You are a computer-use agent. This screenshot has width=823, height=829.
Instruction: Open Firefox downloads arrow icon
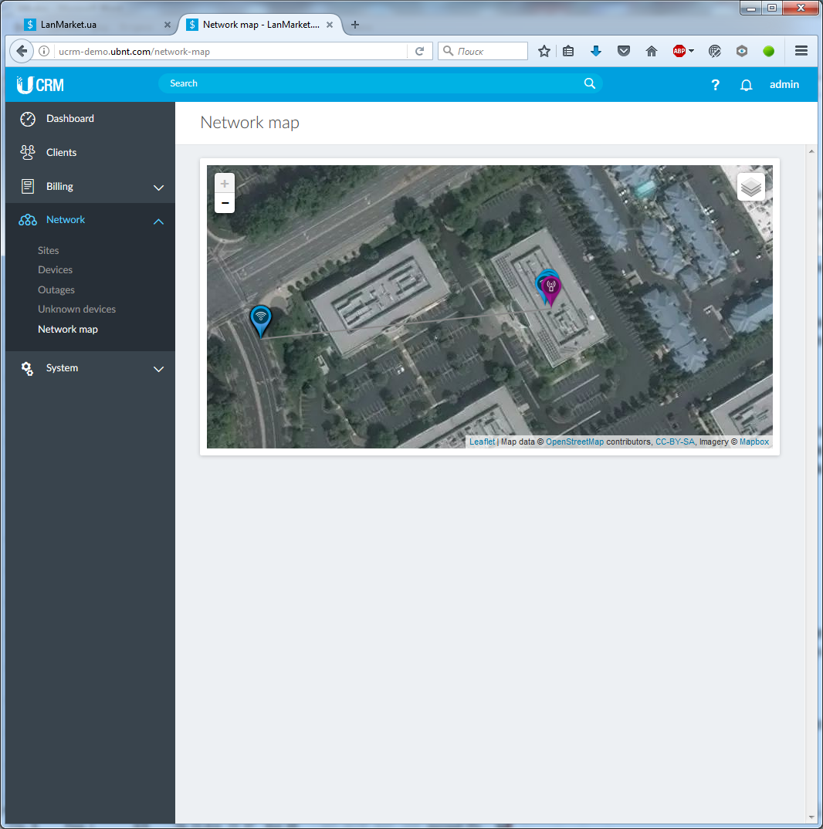(x=595, y=51)
